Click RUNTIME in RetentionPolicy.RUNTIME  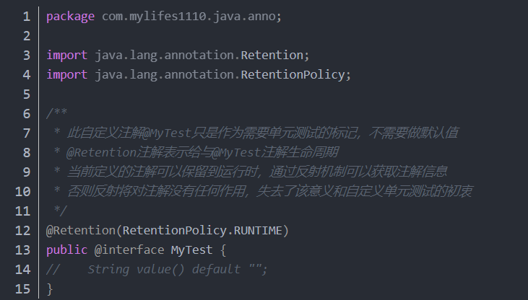click(258, 231)
